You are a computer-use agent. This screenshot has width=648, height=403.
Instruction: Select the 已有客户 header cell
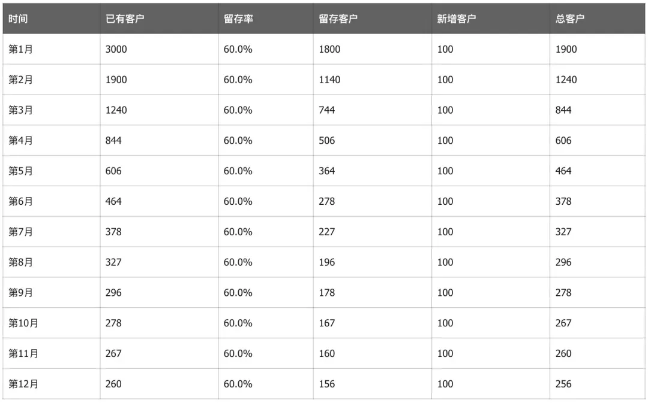pyautogui.click(x=125, y=19)
